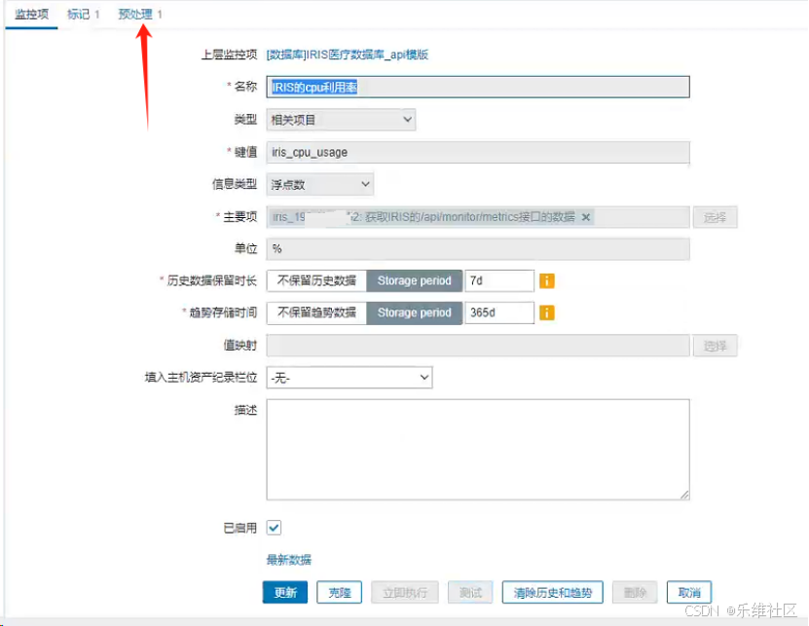Click 选择 next to 值映射

716,346
